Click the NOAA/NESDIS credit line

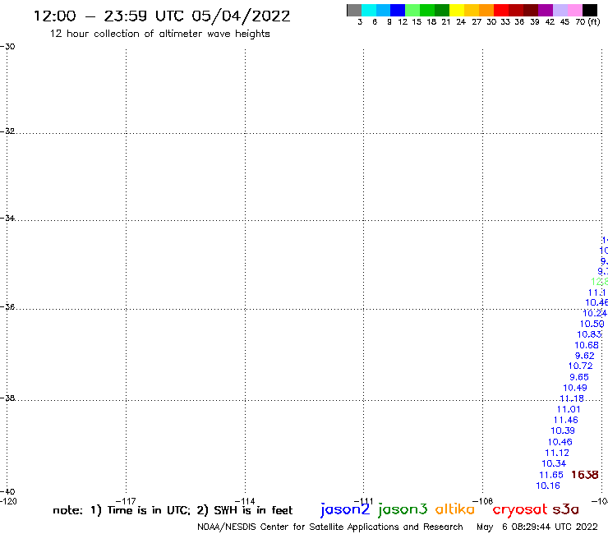pyautogui.click(x=330, y=527)
